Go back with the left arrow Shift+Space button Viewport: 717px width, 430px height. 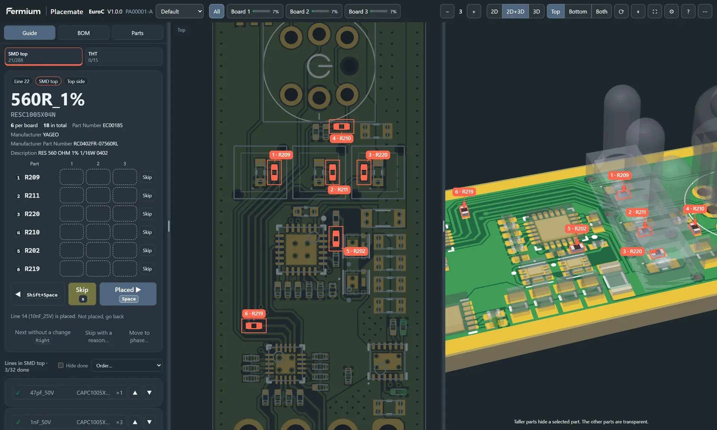[x=37, y=294]
